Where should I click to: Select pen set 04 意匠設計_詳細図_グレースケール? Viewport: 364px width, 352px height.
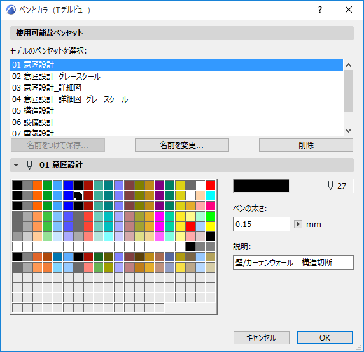pos(176,99)
